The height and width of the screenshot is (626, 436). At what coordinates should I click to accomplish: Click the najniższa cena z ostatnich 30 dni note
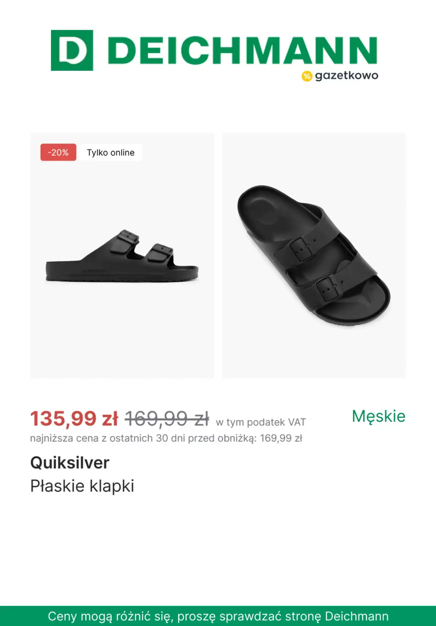click(x=166, y=438)
